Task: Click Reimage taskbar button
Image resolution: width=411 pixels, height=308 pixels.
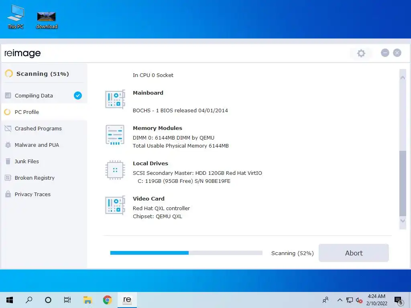Action: [x=127, y=300]
